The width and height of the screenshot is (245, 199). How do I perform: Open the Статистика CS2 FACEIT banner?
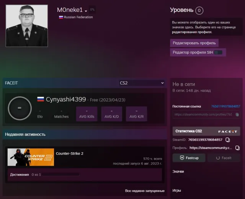[x=206, y=131]
